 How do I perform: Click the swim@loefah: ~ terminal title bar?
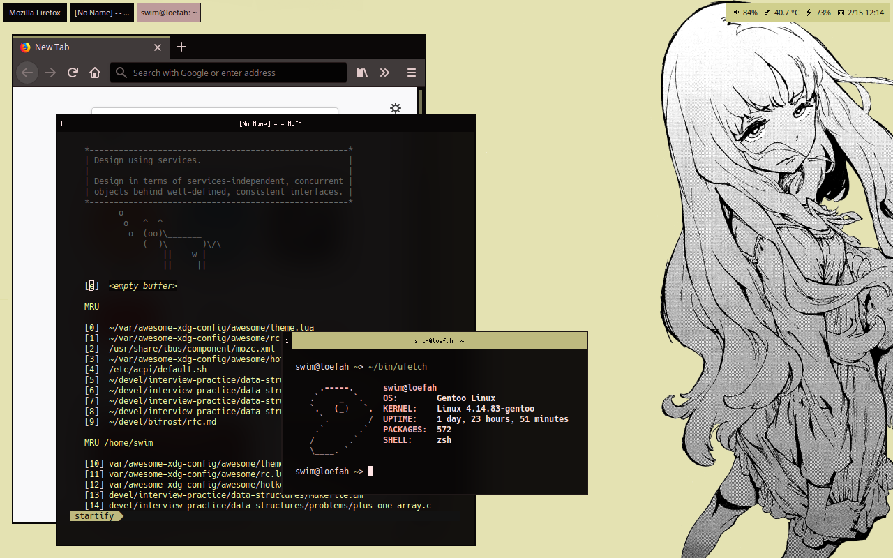click(x=440, y=340)
